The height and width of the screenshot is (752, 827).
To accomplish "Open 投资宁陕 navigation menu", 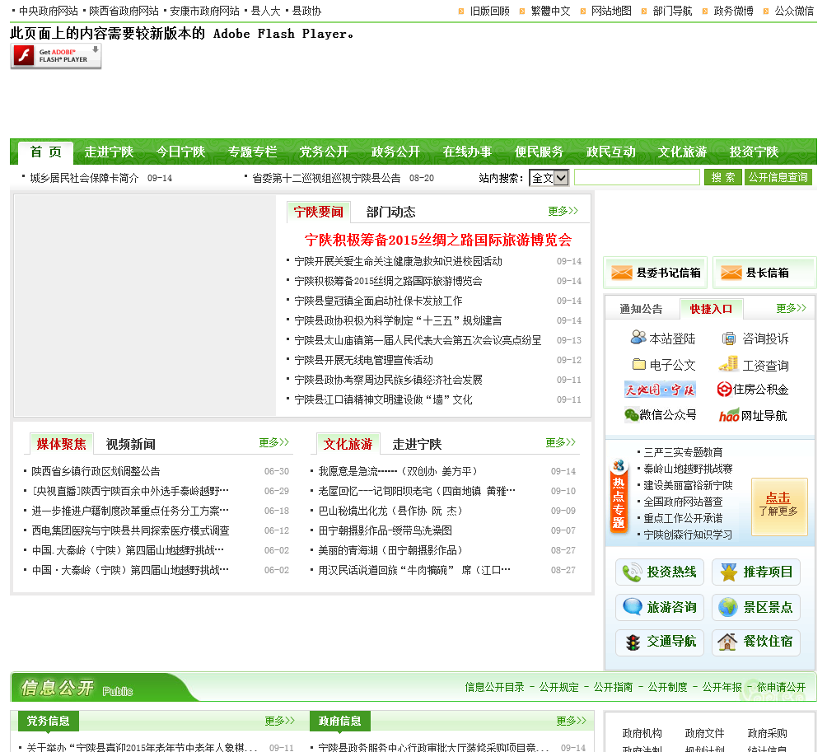I will click(x=755, y=152).
